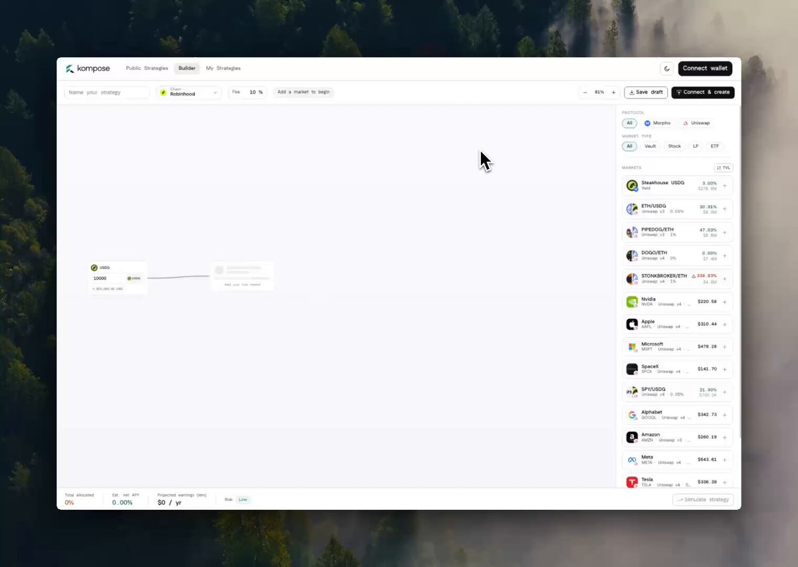Show only Vault market types

click(650, 146)
